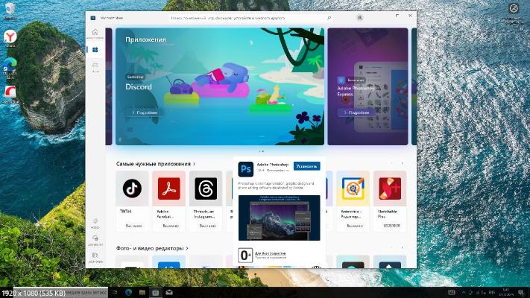Open the Adobe Acrobat app card
Viewport: 530px width, 298px height.
[169, 200]
